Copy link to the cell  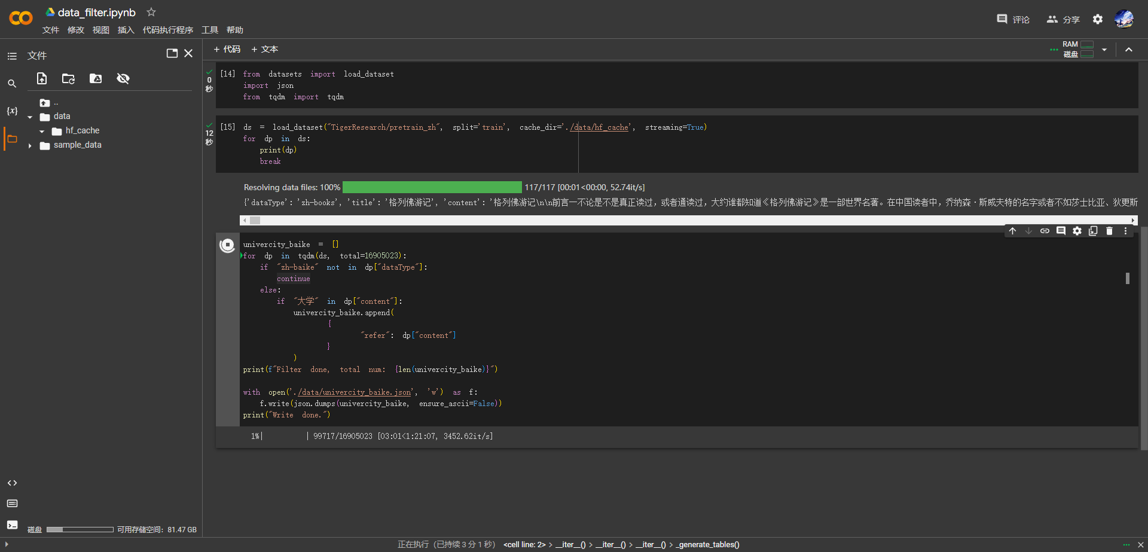1045,231
